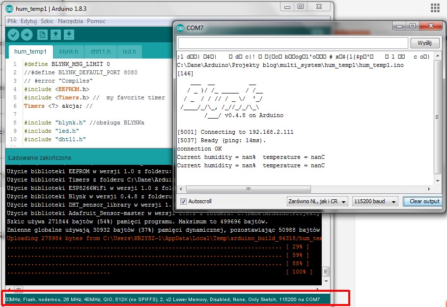Screen dimensions: 447x307
Task: Click the Wyślij button
Action: [425, 43]
